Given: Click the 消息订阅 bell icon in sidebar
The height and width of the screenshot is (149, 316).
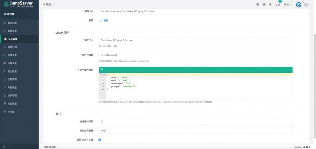Looking at the screenshot, I should click(5, 47).
